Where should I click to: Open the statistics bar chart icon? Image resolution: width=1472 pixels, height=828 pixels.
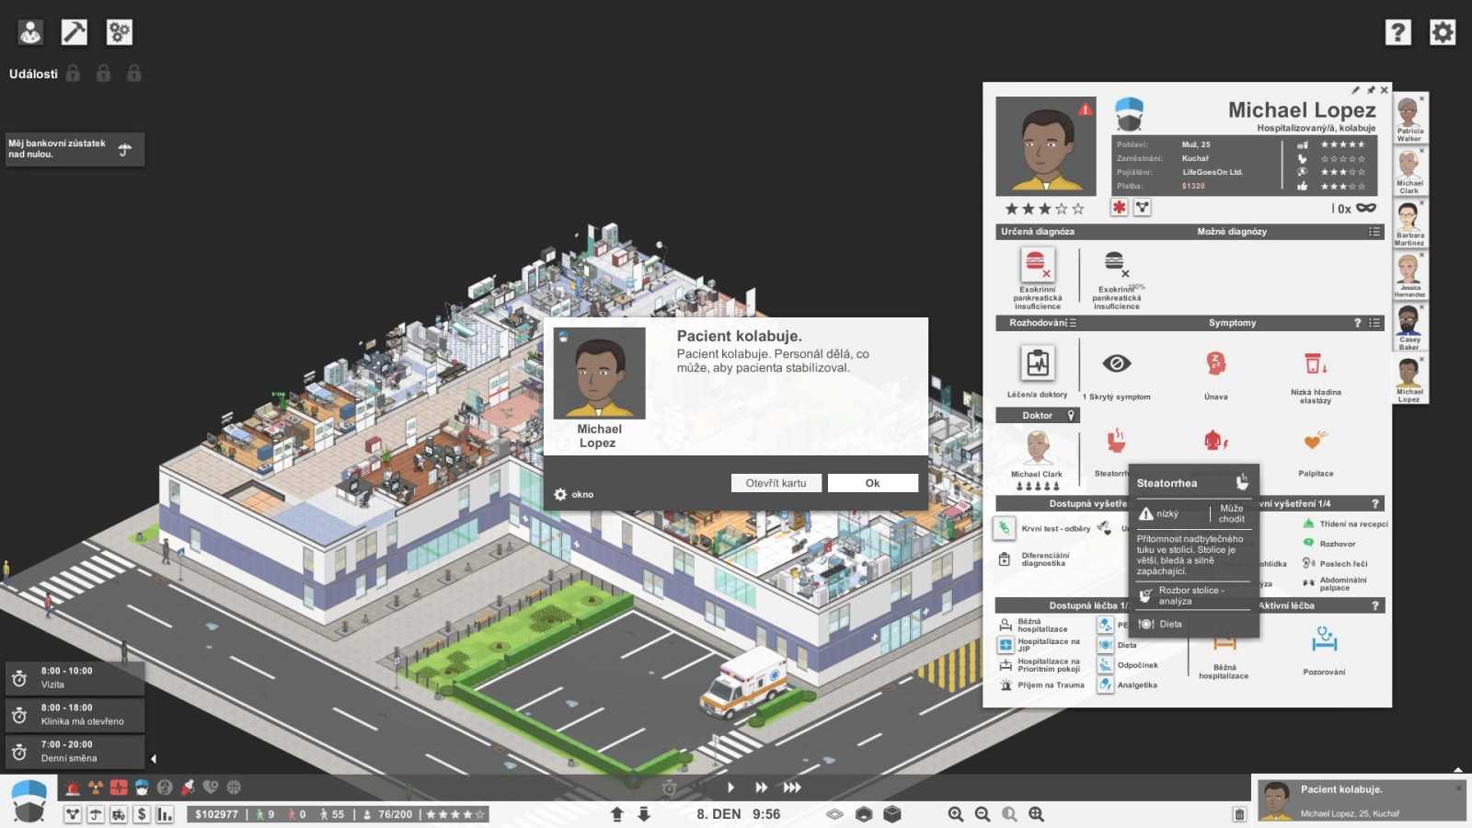165,814
